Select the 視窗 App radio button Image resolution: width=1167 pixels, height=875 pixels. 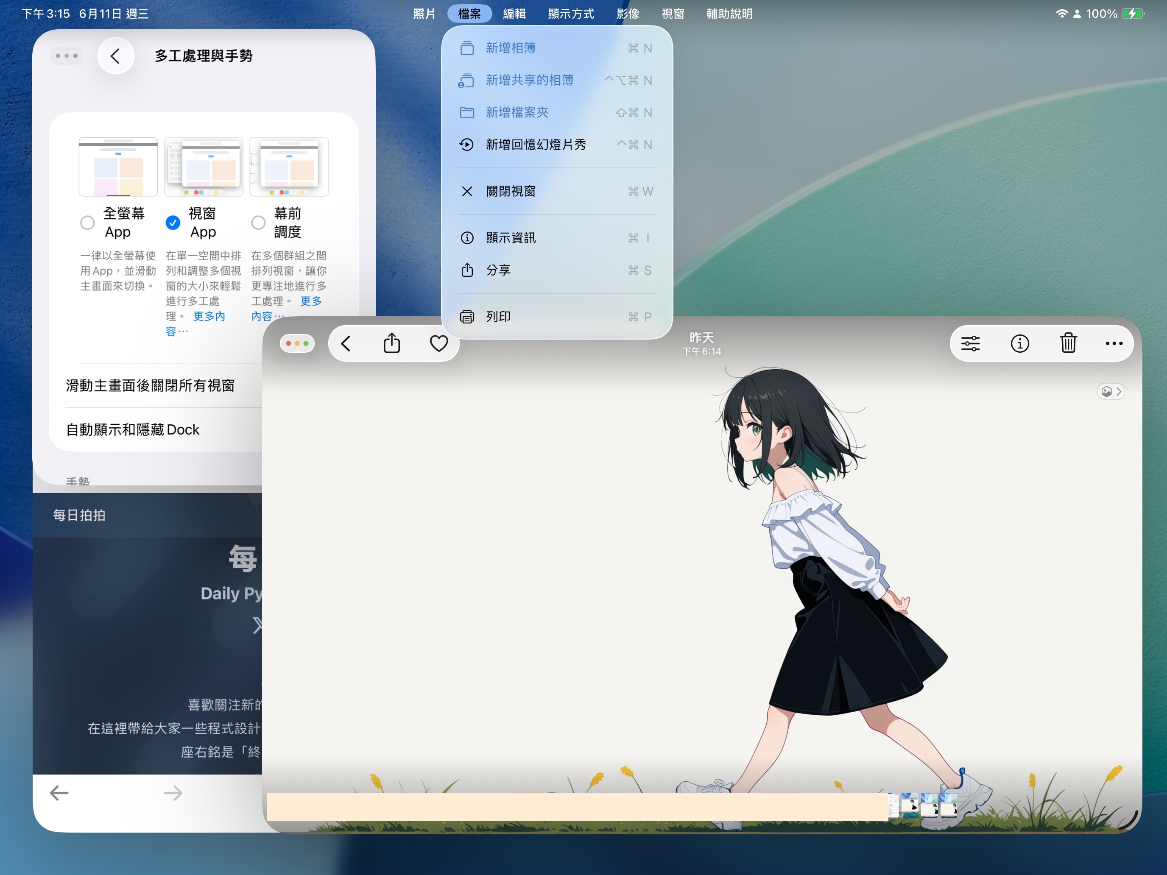pos(173,223)
